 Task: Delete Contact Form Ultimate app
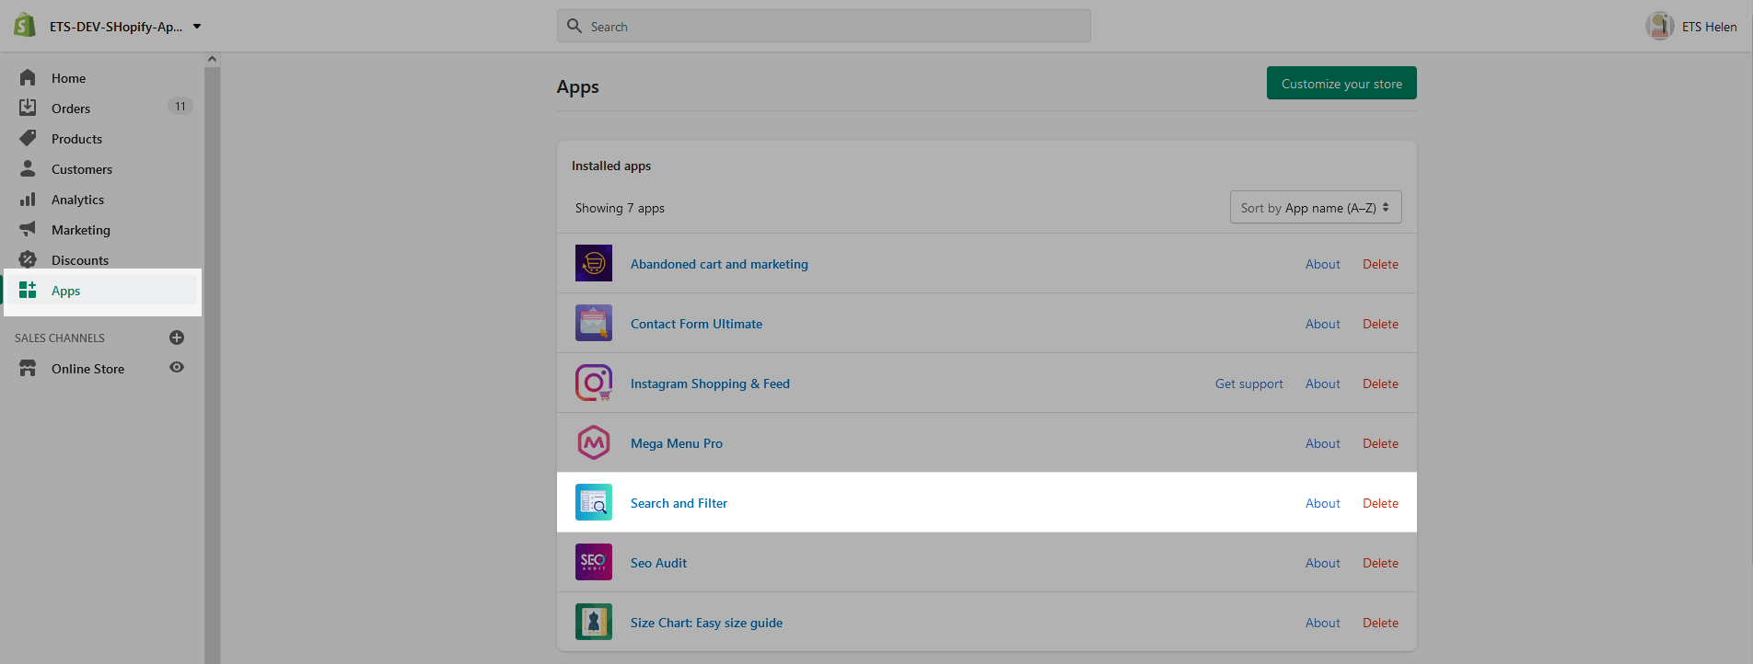click(1380, 324)
